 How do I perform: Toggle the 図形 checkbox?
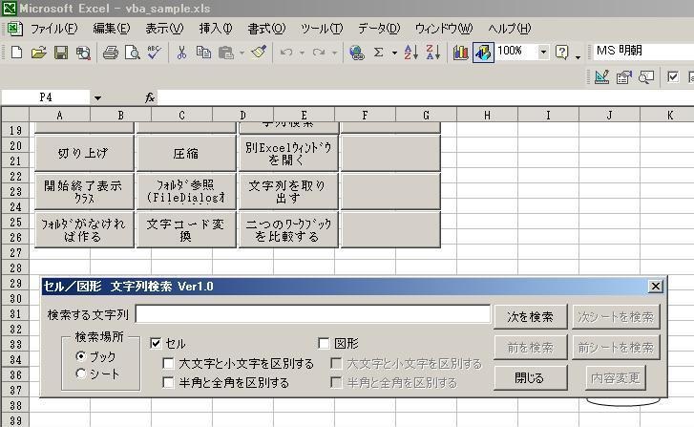[324, 343]
